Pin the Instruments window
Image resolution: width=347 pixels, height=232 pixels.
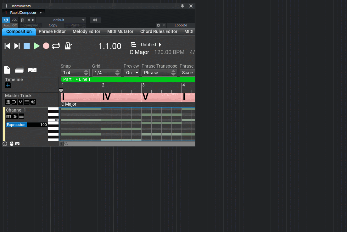[182, 6]
